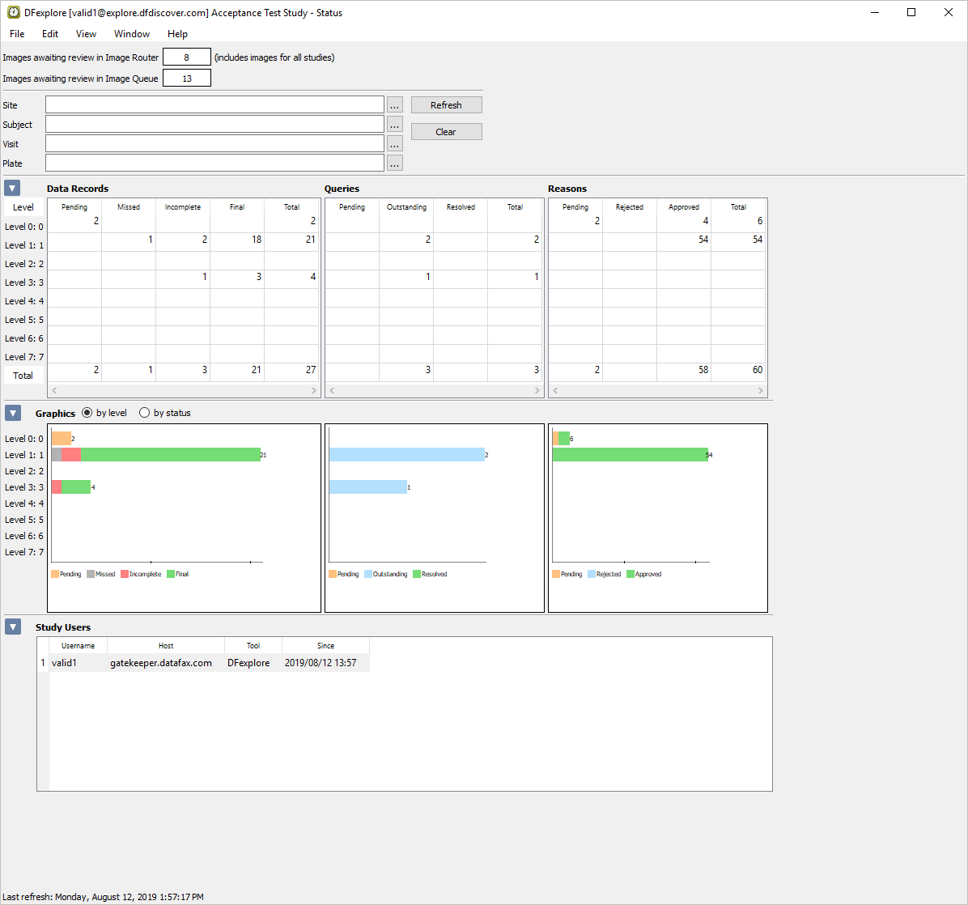Open the File menu
The image size is (968, 905).
coord(17,34)
